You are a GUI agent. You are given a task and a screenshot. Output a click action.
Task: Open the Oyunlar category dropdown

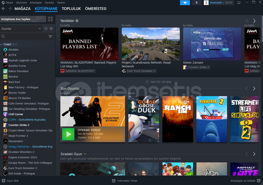point(21,29)
